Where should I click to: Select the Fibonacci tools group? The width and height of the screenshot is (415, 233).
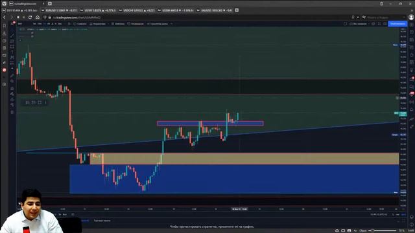point(12,41)
